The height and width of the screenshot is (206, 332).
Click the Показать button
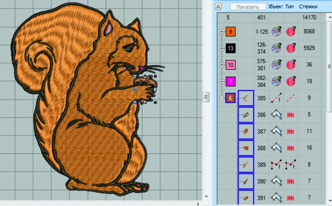(247, 7)
